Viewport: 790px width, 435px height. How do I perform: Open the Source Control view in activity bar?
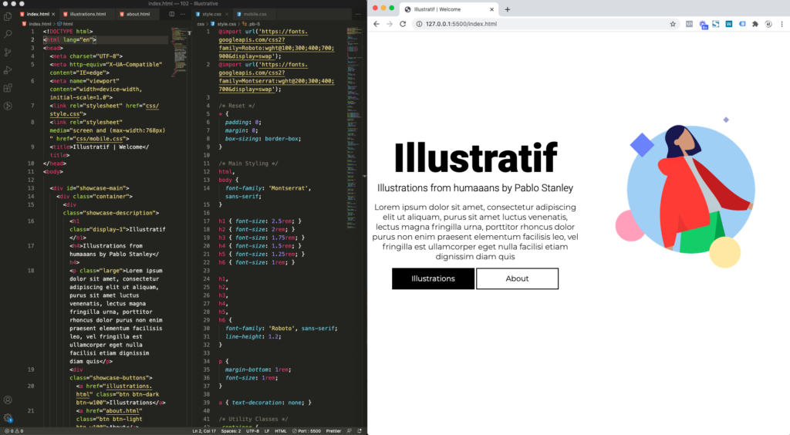pyautogui.click(x=8, y=52)
